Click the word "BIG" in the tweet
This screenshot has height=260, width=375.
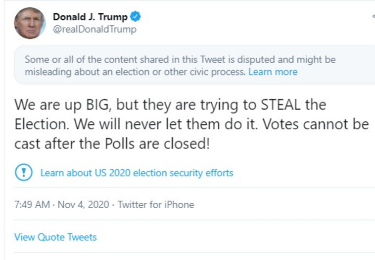coord(86,106)
